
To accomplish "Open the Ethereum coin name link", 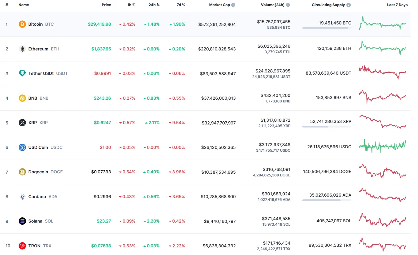I will [38, 49].
